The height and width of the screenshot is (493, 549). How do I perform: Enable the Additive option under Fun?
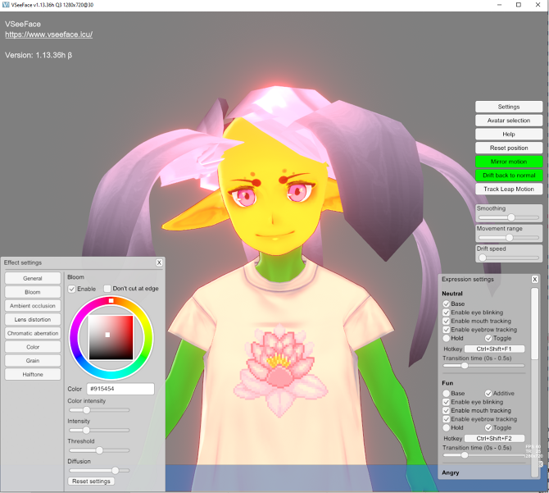(x=489, y=393)
